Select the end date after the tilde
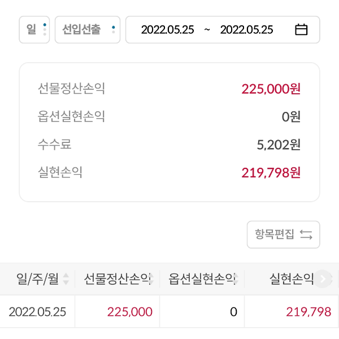 (x=246, y=30)
